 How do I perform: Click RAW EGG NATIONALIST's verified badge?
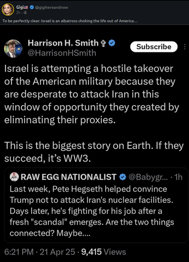click(123, 177)
